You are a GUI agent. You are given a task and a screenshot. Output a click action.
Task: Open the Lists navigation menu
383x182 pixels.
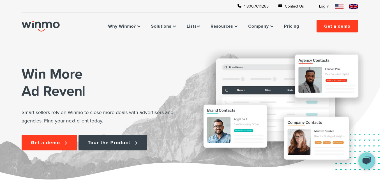pyautogui.click(x=193, y=26)
